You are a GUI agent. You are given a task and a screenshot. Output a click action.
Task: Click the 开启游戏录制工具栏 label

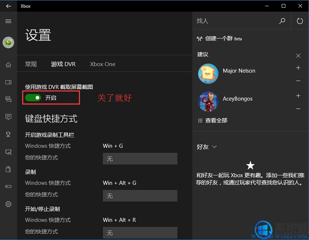pyautogui.click(x=50, y=135)
